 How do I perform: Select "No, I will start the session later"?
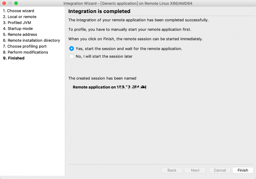coord(71,56)
